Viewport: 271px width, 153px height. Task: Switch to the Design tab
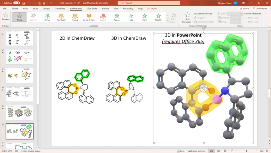[x=46, y=8]
